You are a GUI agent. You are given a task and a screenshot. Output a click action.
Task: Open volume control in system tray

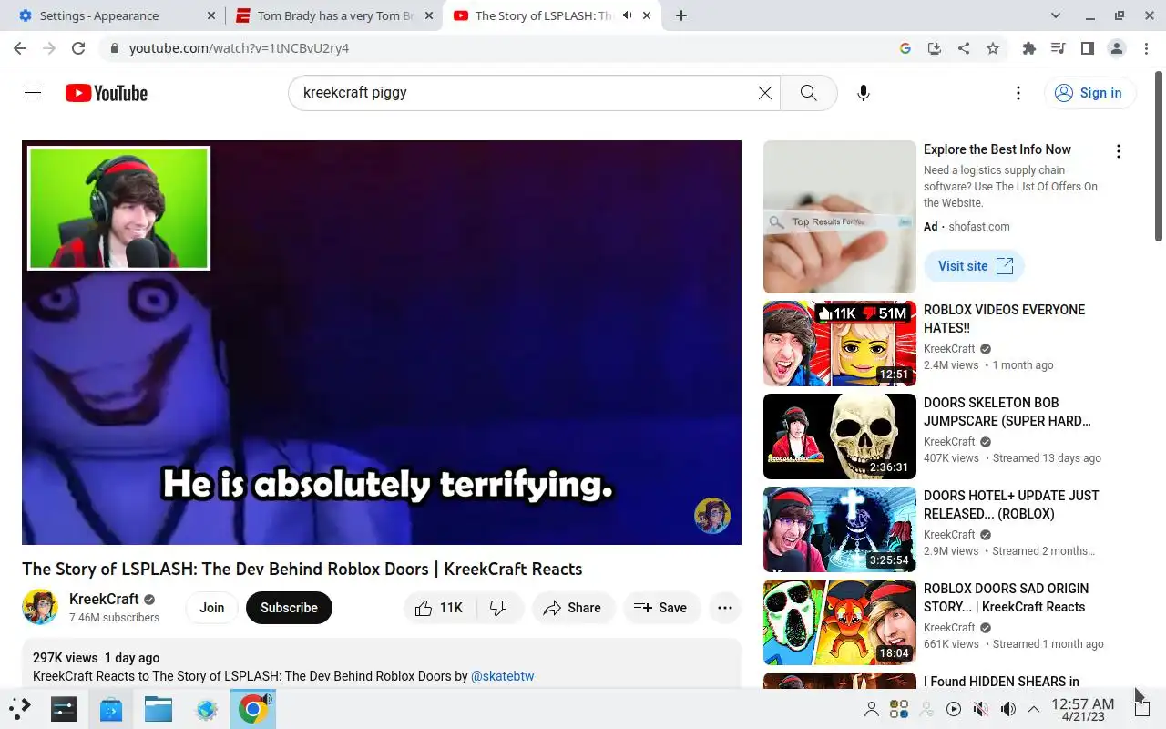1007,709
